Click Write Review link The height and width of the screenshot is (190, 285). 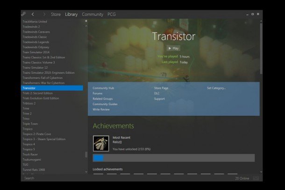click(101, 110)
